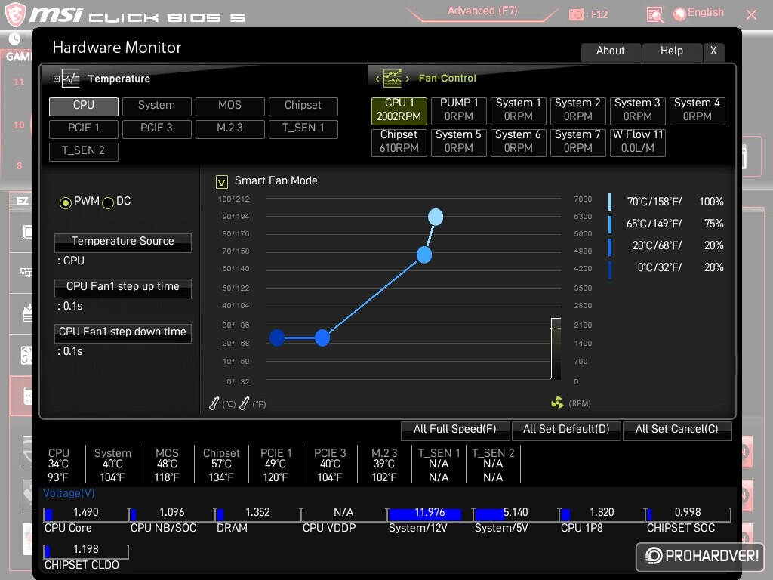Select the PCIE 1 temperature tab
The image size is (773, 580).
coord(84,128)
